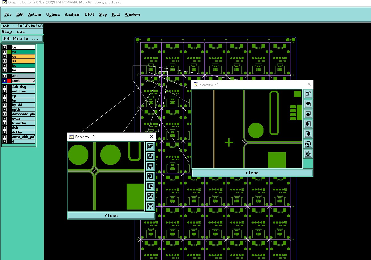The image size is (371, 260).
Task: Open the Step menu
Action: pos(103,14)
